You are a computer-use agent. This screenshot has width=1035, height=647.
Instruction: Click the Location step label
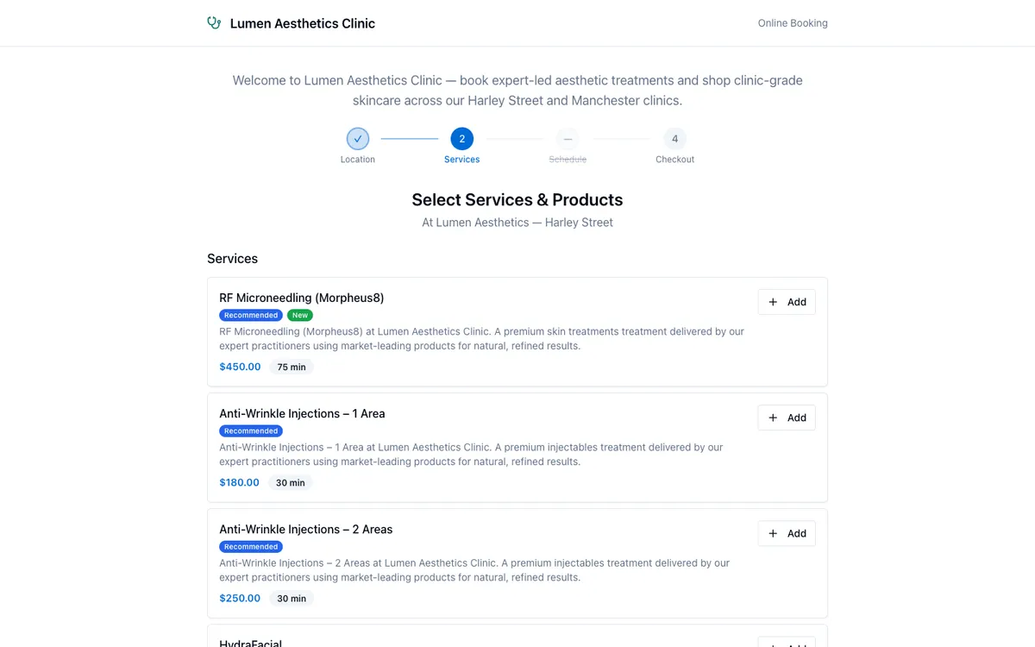coord(358,160)
